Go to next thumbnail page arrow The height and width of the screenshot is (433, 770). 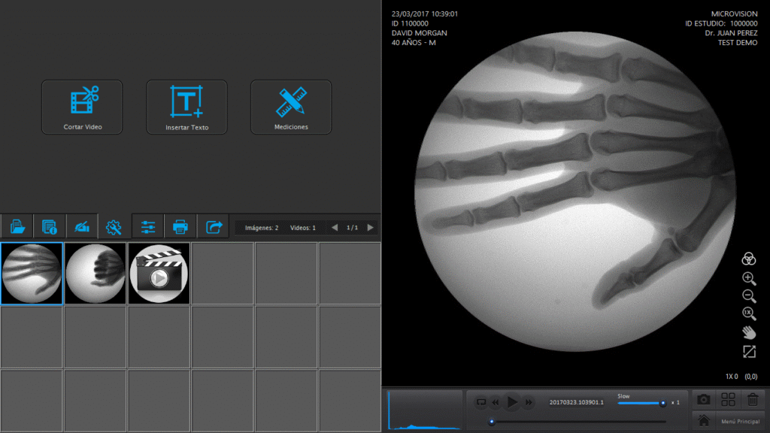pyautogui.click(x=370, y=228)
